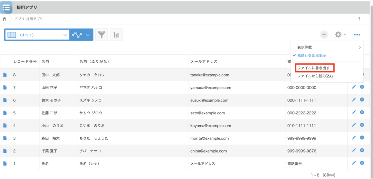Viewport: 373px width, 179px height.
Task: Open record 8 detail document icon
Action: pos(5,75)
